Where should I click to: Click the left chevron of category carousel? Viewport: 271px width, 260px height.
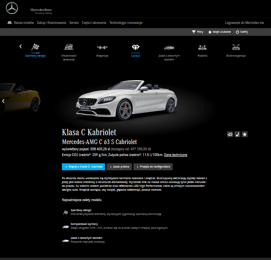[x=21, y=46]
